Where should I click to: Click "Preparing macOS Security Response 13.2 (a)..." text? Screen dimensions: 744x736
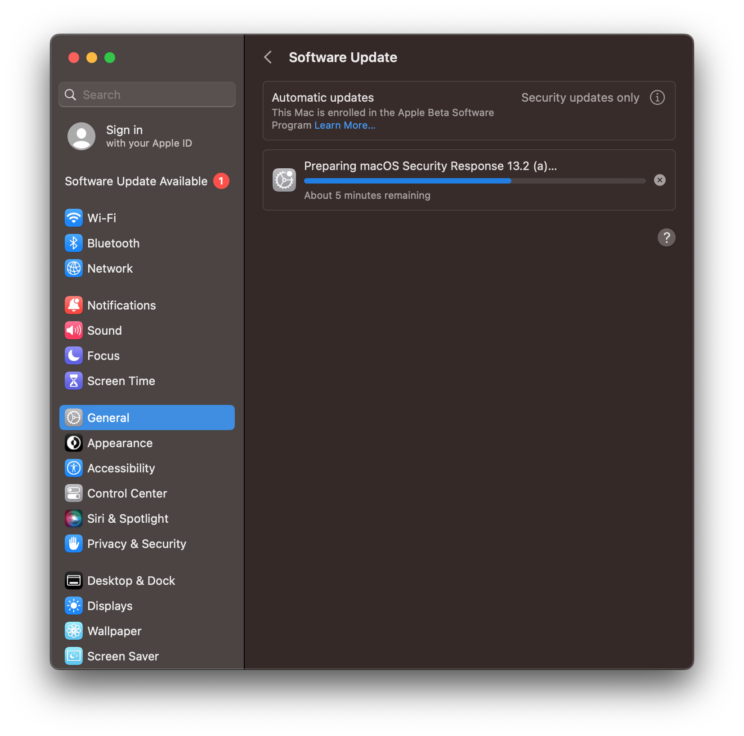pos(430,166)
